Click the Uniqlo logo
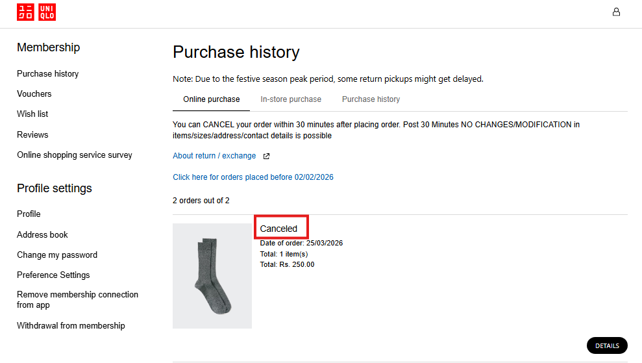 (x=36, y=12)
